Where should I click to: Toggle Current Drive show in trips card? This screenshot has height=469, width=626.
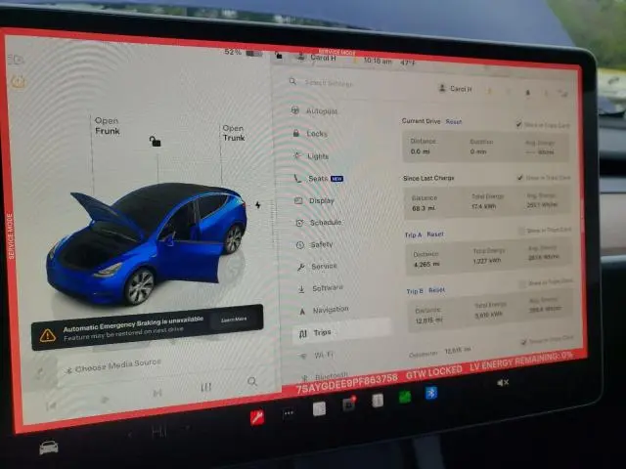coord(518,124)
